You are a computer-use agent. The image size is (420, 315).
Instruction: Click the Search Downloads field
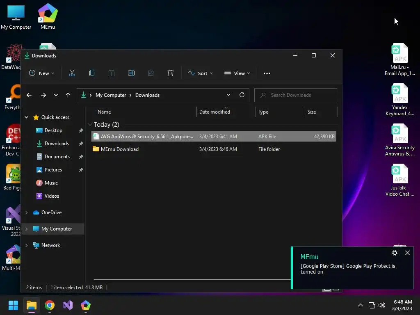point(295,95)
